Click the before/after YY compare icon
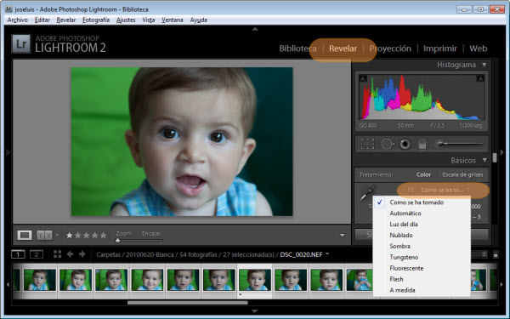The image size is (510, 319). tap(44, 235)
